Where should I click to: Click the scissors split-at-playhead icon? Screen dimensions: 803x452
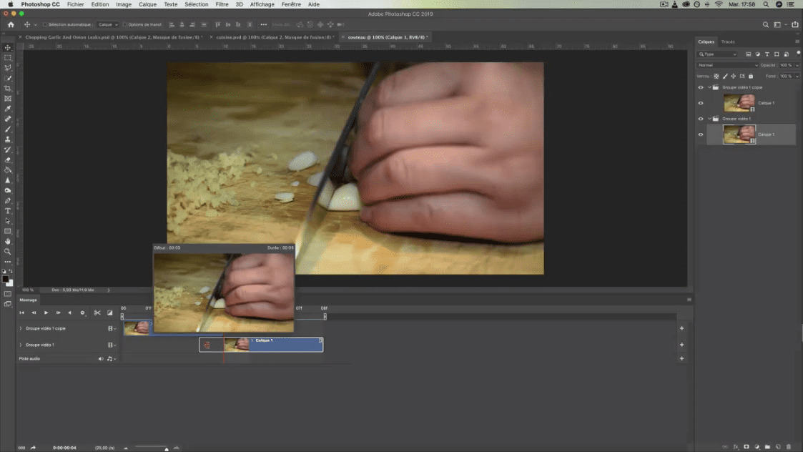97,313
